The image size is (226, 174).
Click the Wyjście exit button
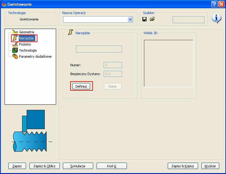point(210,166)
